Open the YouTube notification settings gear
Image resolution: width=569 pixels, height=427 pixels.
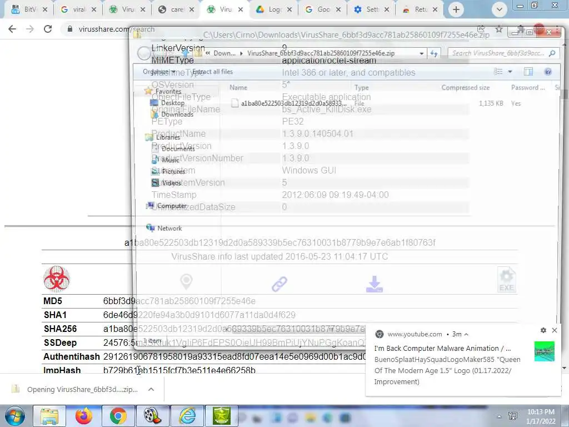click(543, 330)
